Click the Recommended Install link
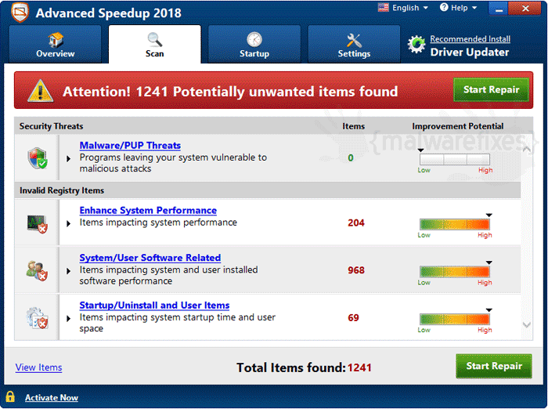Image resolution: width=548 pixels, height=409 pixels. click(470, 39)
